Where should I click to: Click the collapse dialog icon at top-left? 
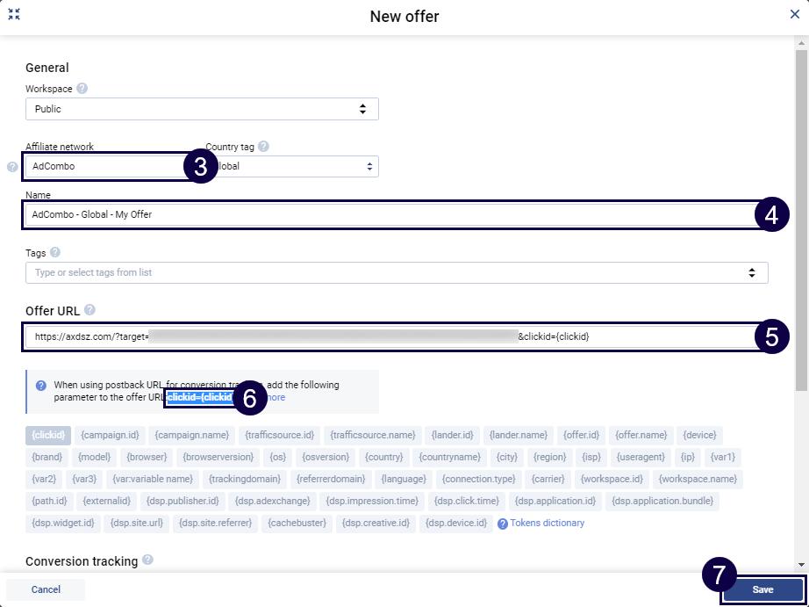click(14, 15)
